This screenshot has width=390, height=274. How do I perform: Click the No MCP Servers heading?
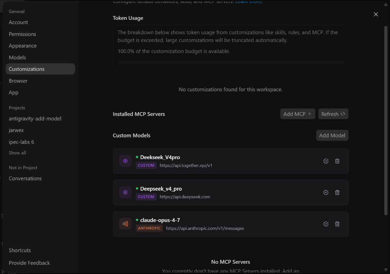[x=230, y=262]
